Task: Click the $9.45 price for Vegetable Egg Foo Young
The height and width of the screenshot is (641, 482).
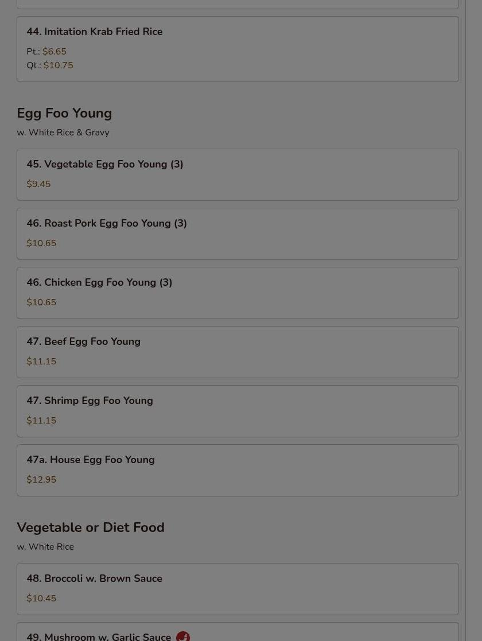Action: pos(38,184)
